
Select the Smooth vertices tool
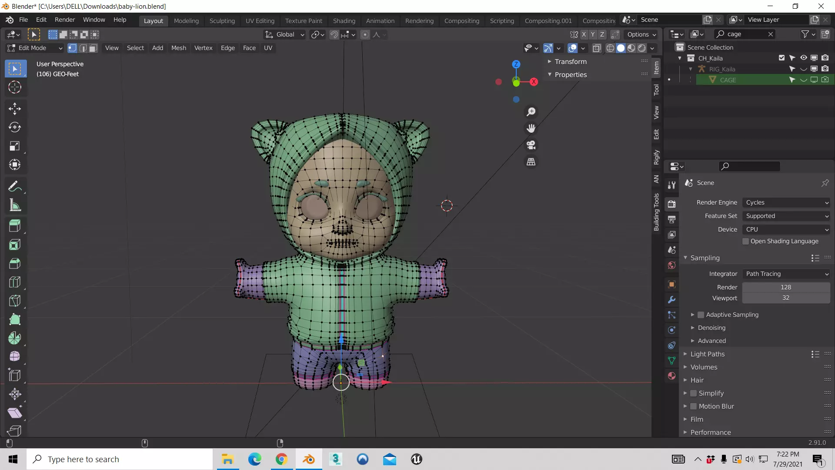point(15,356)
